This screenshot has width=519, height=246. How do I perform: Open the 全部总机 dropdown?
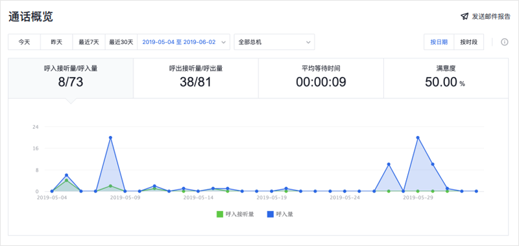(274, 42)
